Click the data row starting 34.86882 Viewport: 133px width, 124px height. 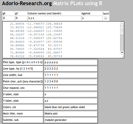tap(36, 45)
